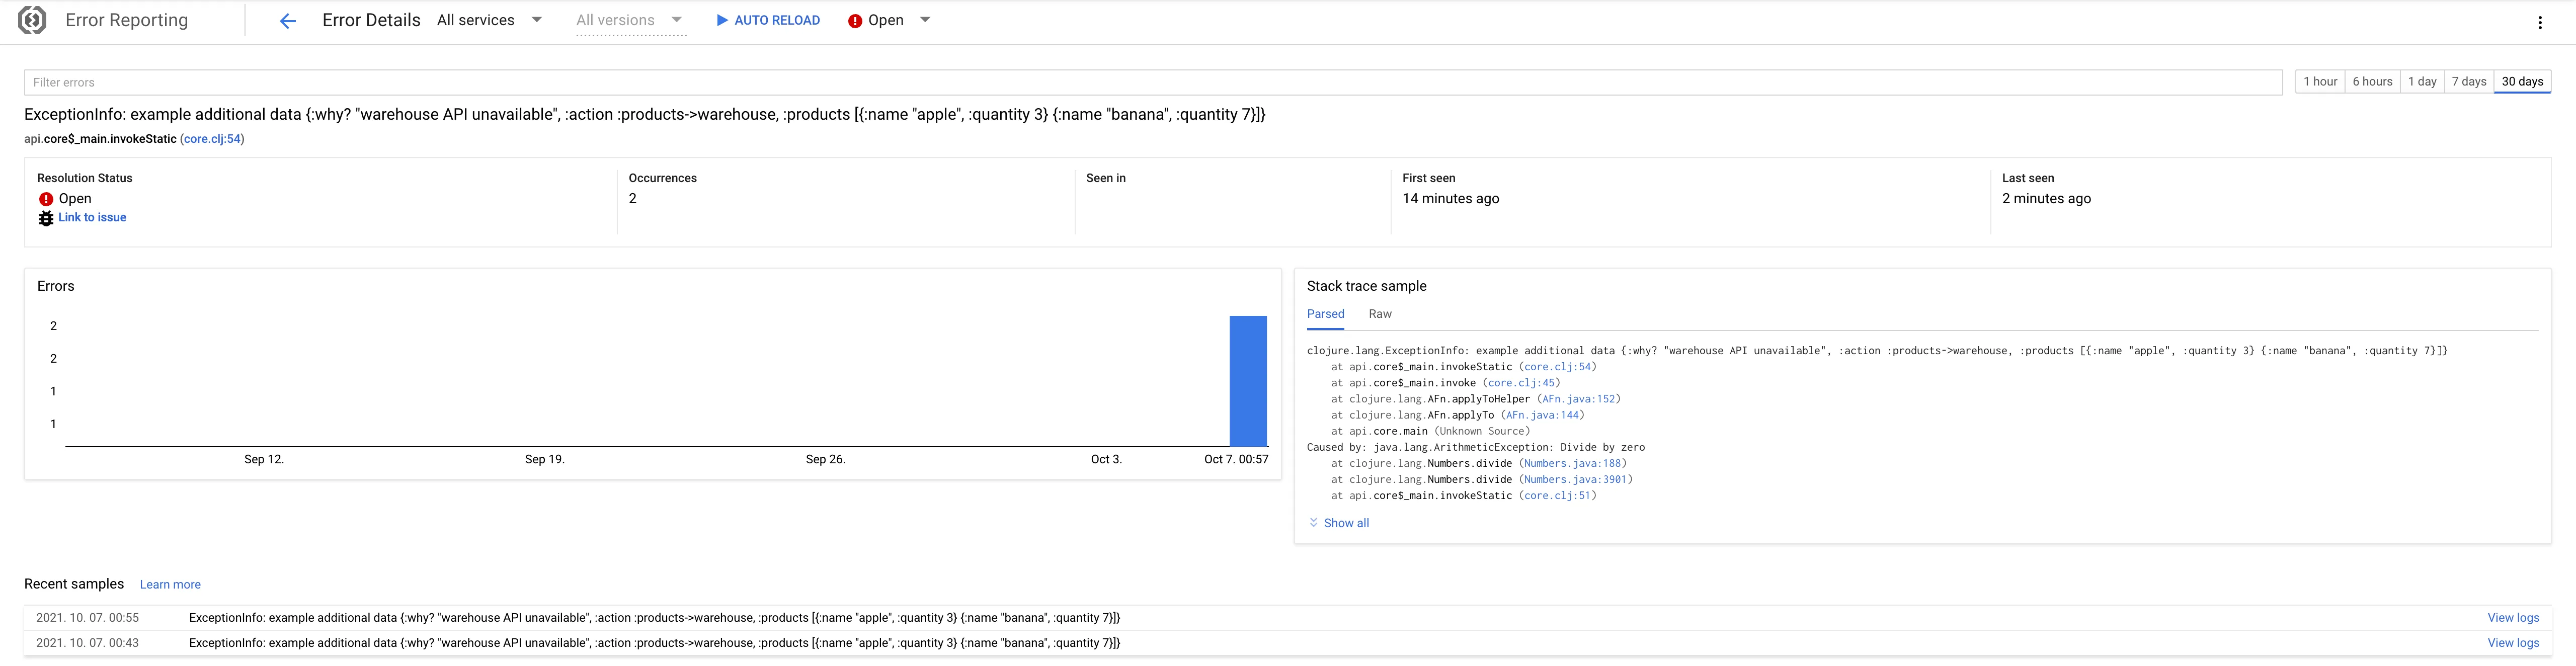Select the 30 days time range
Screen dimensions: 2576x666
click(x=2522, y=82)
